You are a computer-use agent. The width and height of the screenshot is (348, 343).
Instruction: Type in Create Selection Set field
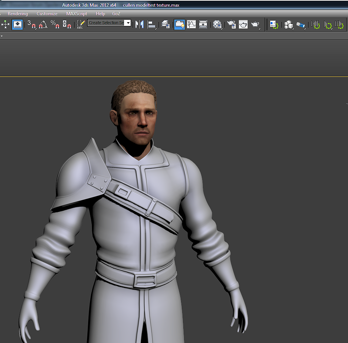tap(106, 23)
